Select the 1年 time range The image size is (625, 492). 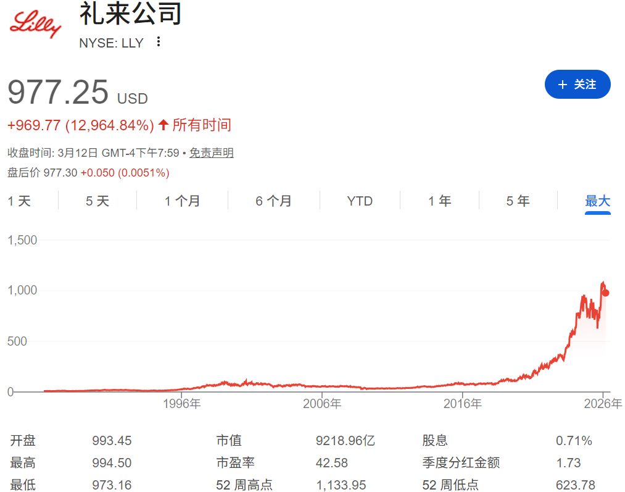[x=440, y=201]
